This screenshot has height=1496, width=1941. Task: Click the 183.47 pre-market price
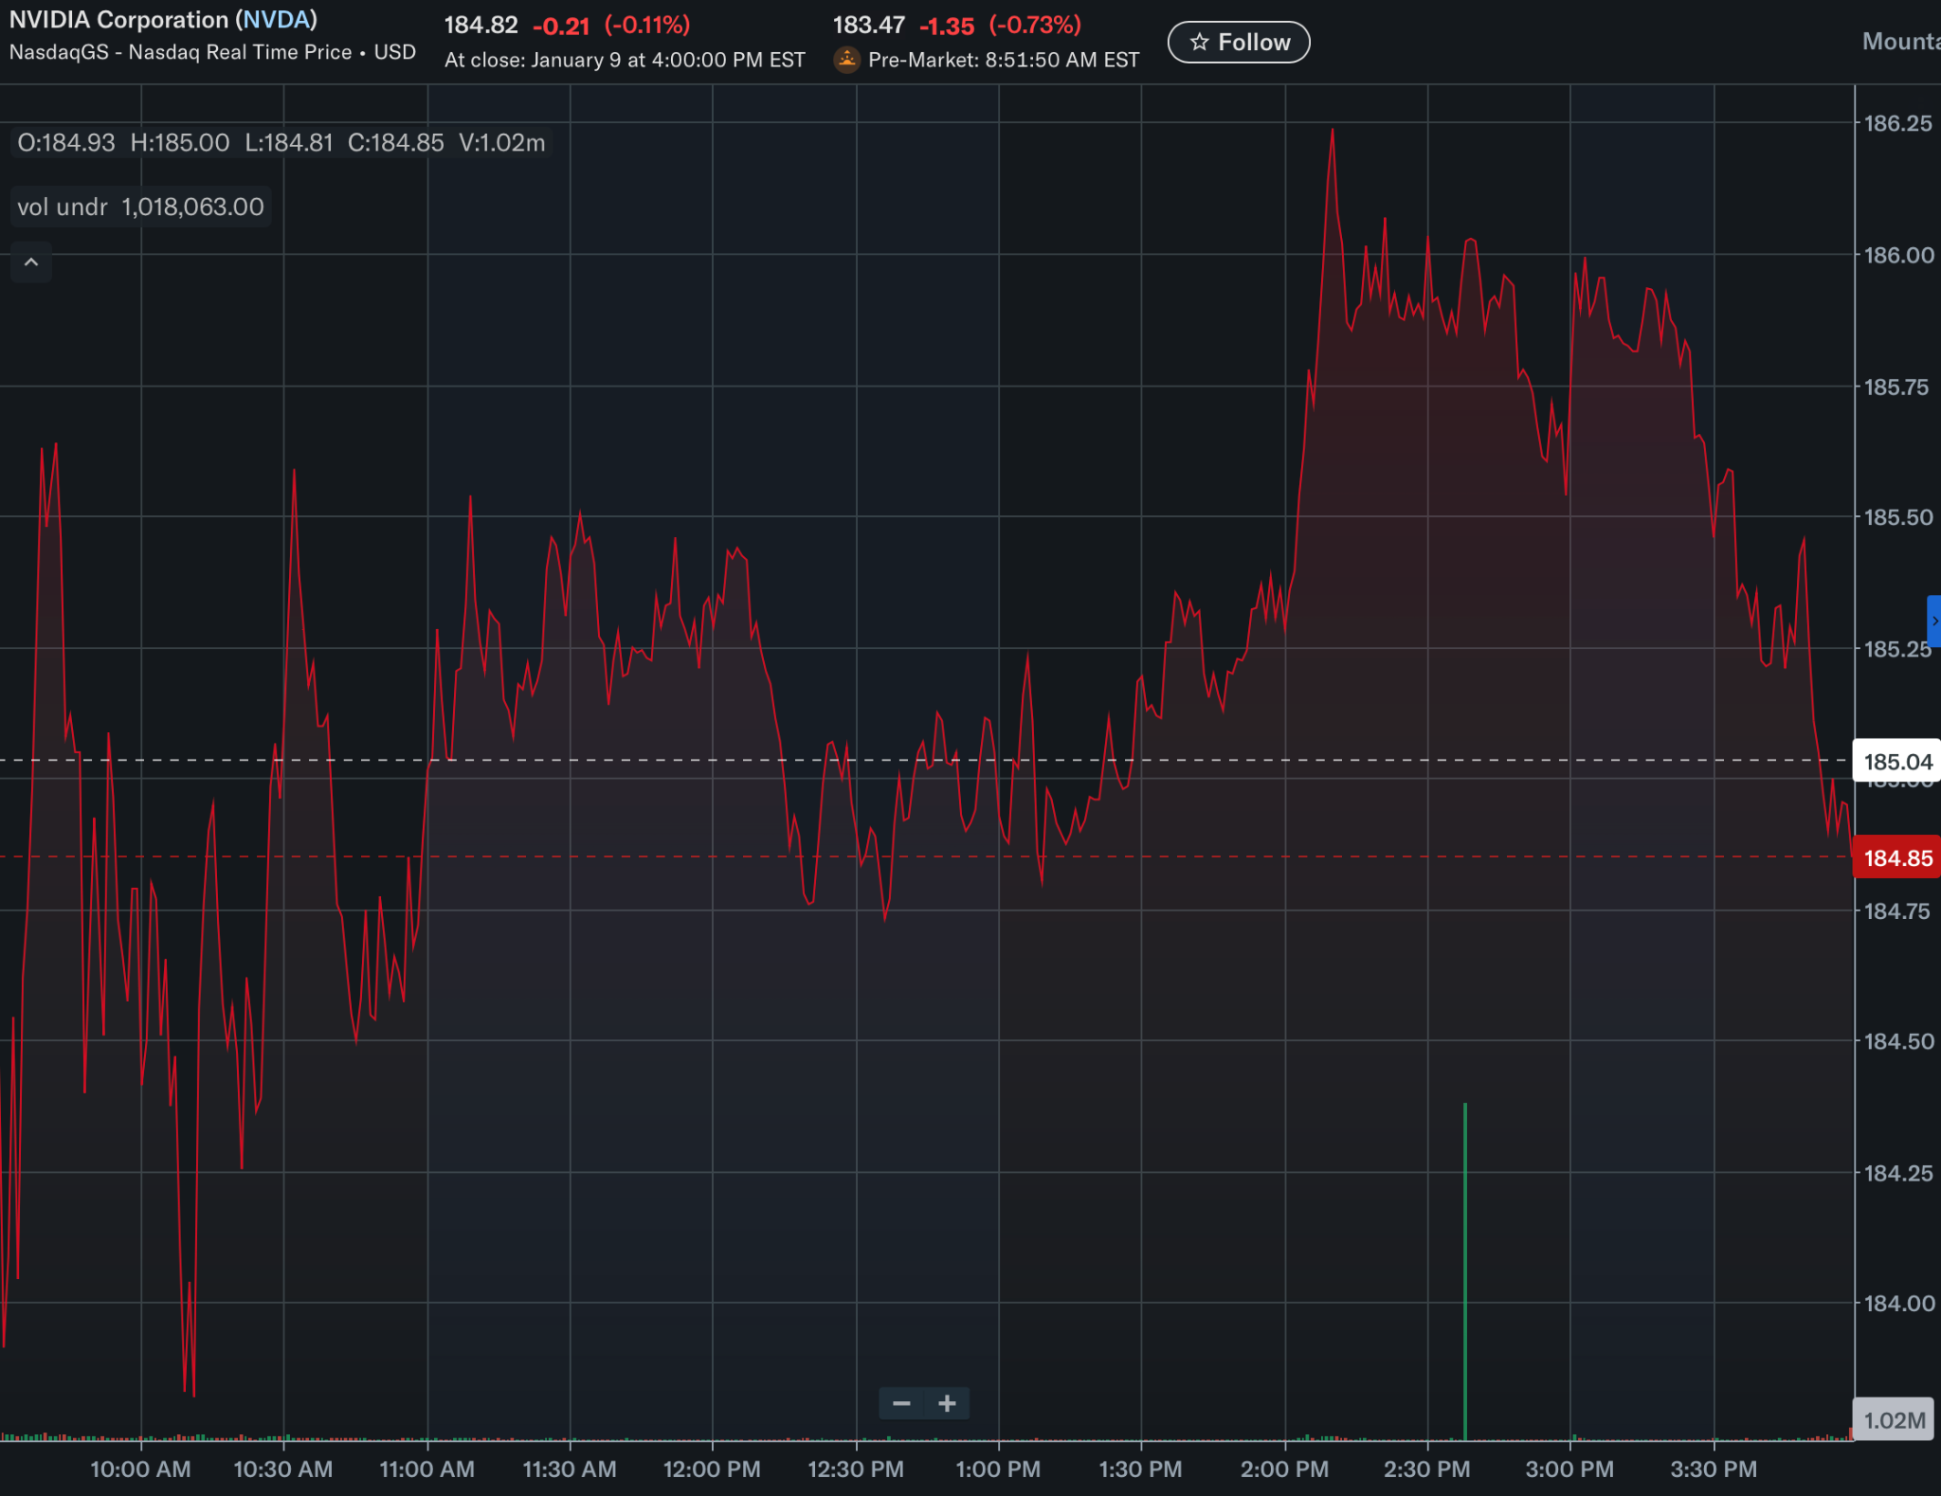868,26
